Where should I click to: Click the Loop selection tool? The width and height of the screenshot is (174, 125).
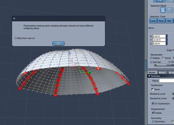pos(153,21)
